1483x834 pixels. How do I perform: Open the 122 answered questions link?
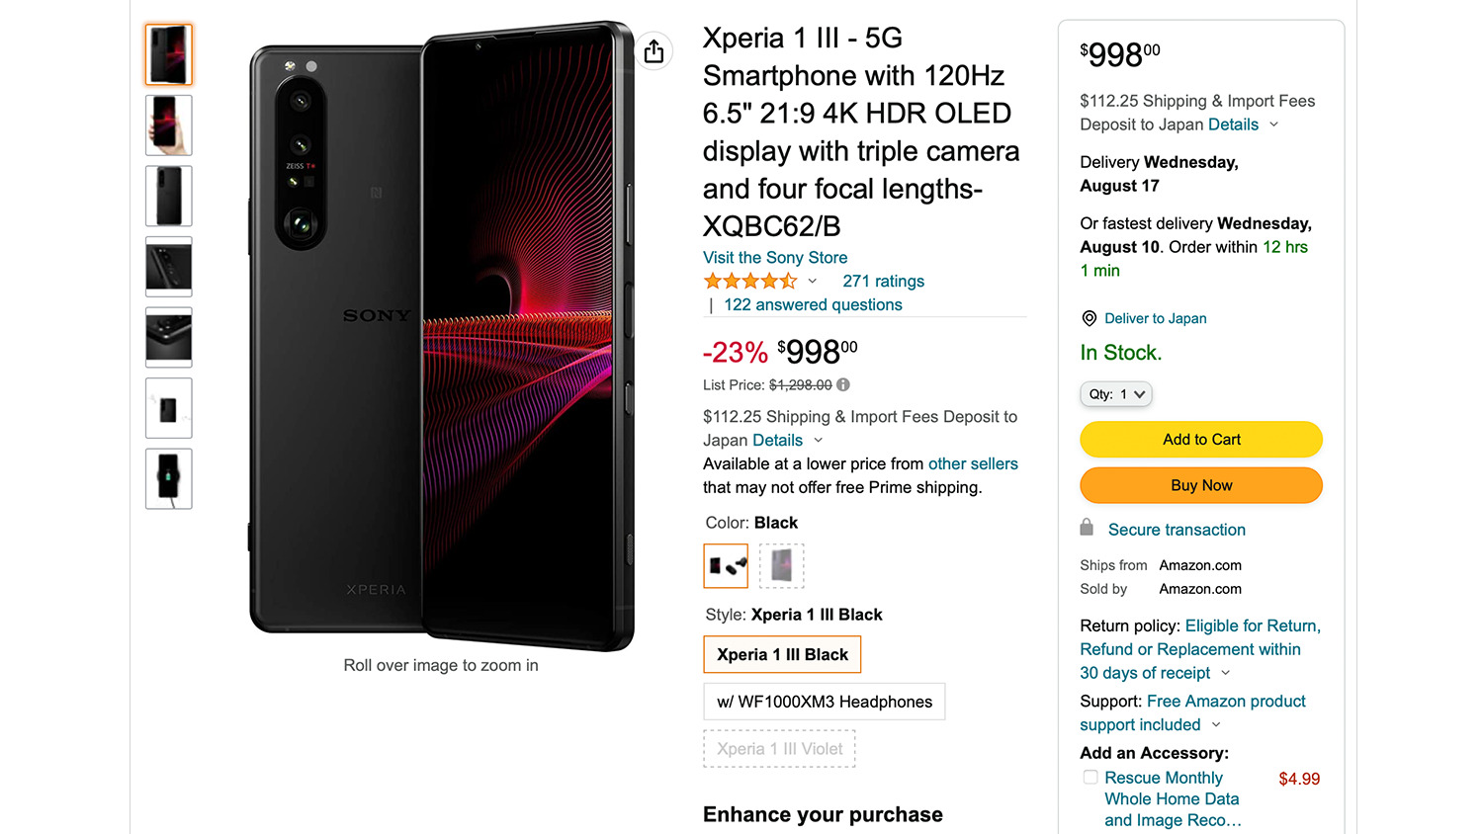tap(813, 304)
